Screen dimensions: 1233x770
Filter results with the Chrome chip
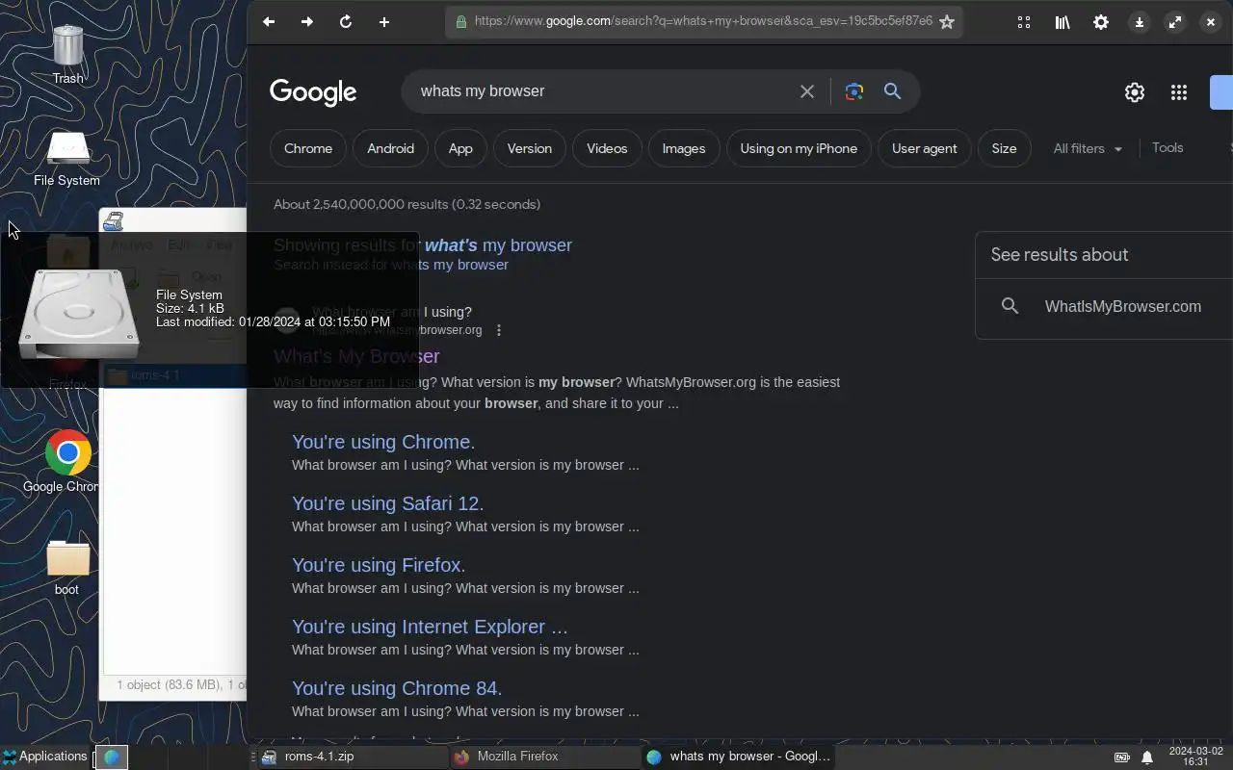[308, 148]
